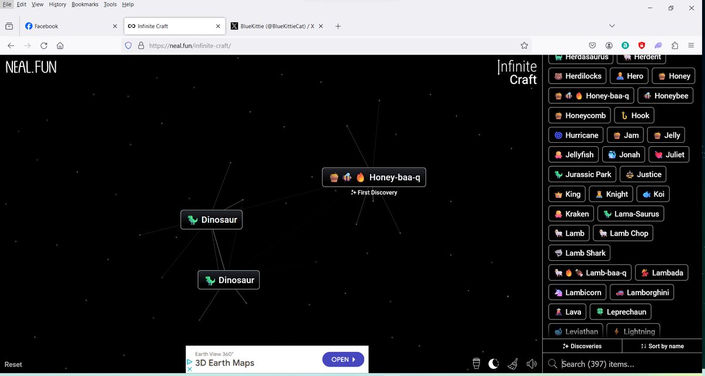Choose the Knight element
Viewport: 705px width, 376px height.
612,194
